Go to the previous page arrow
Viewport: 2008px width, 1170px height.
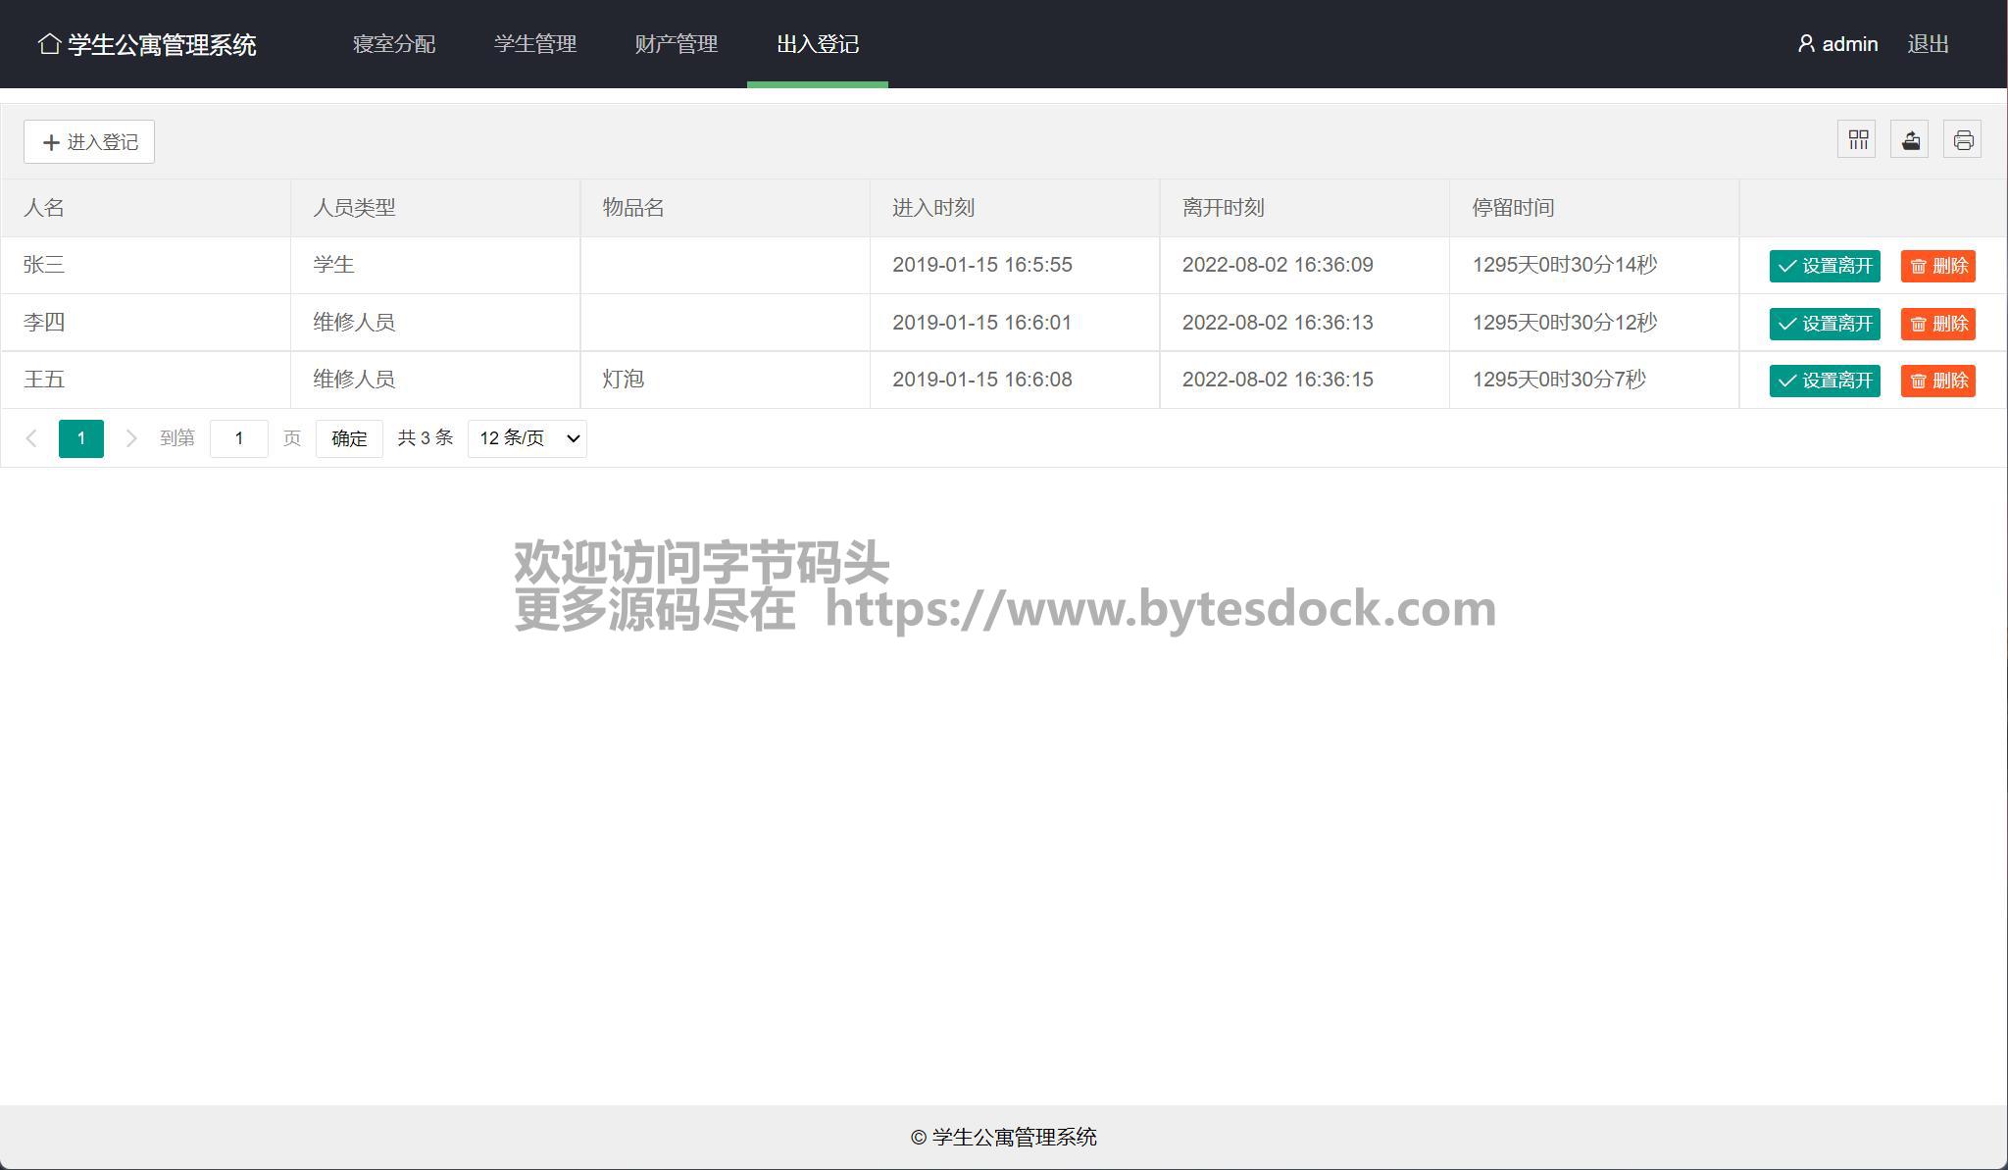click(31, 438)
